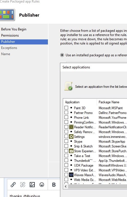Check the VP9 Video Ext... checkbox
Image resolution: width=127 pixels, height=197 pixels.
pyautogui.click(x=66, y=170)
